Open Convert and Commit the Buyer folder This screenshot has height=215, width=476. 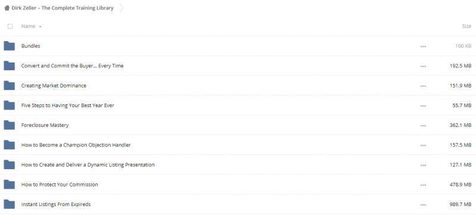click(x=72, y=66)
